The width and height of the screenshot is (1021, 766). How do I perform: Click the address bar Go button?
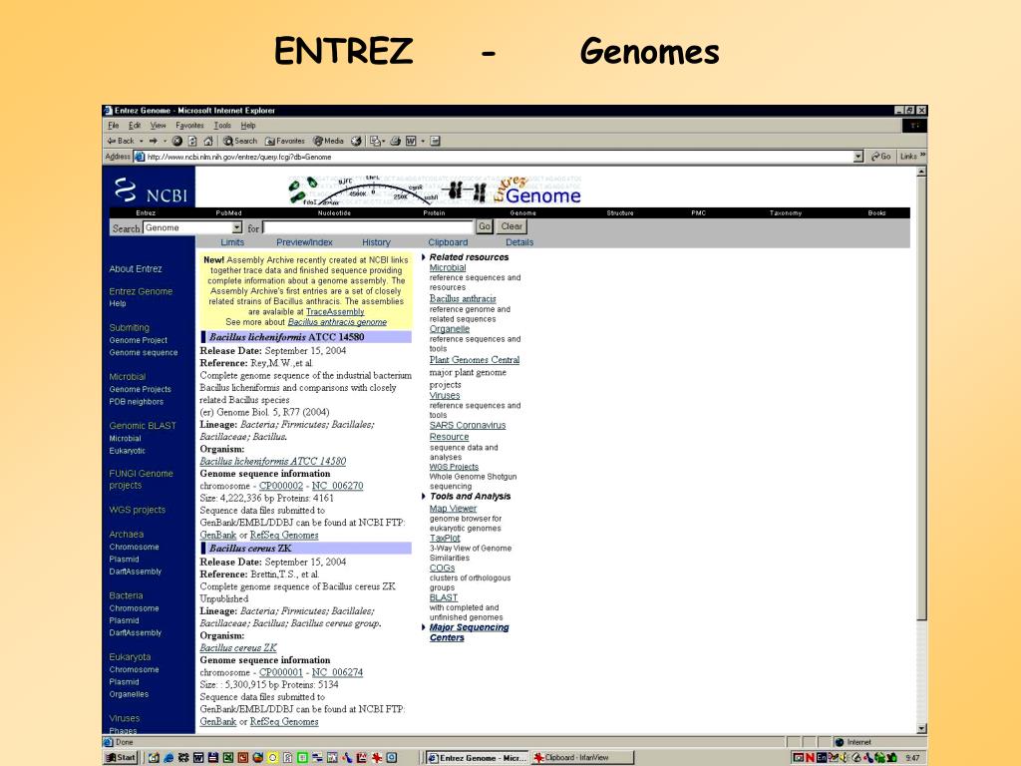point(881,157)
